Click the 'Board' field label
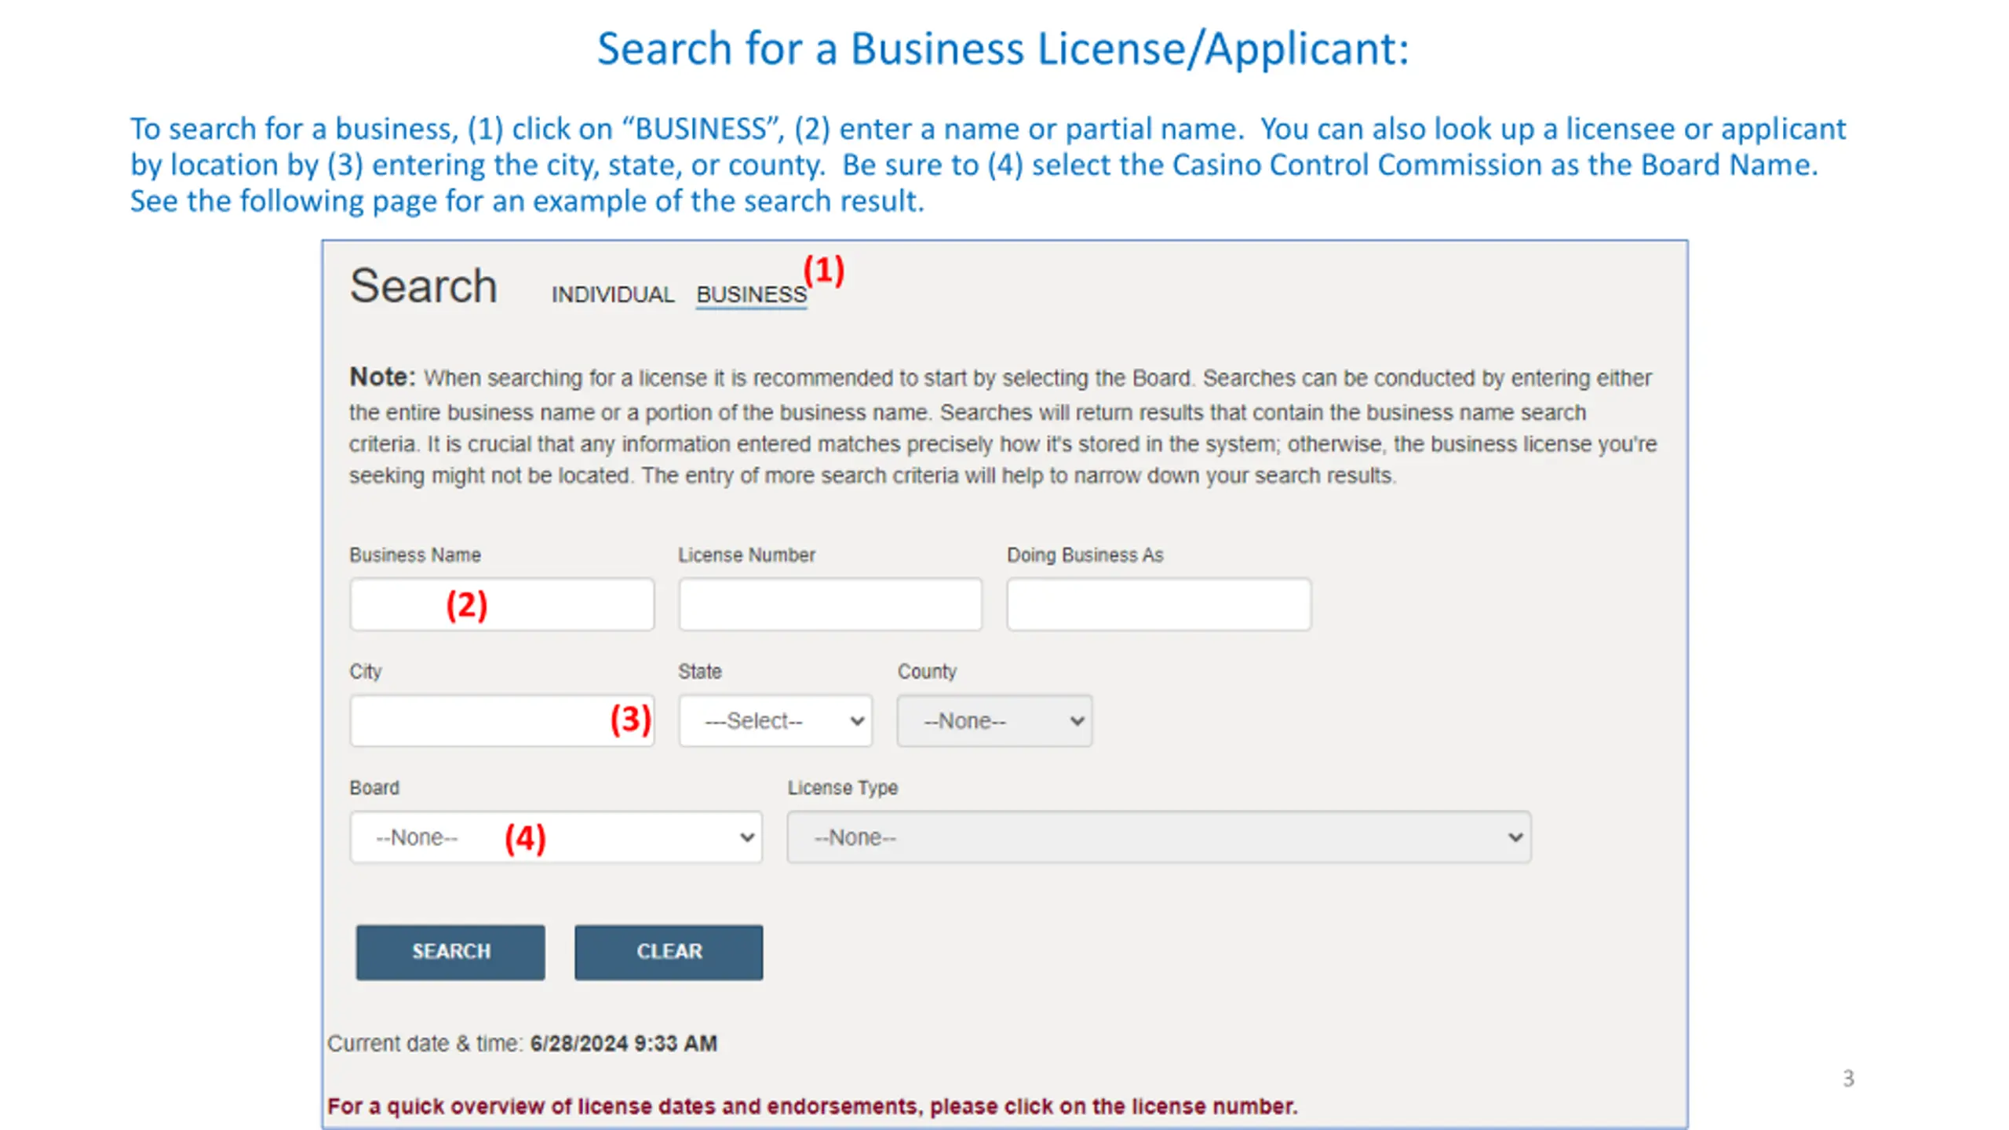 (x=374, y=788)
